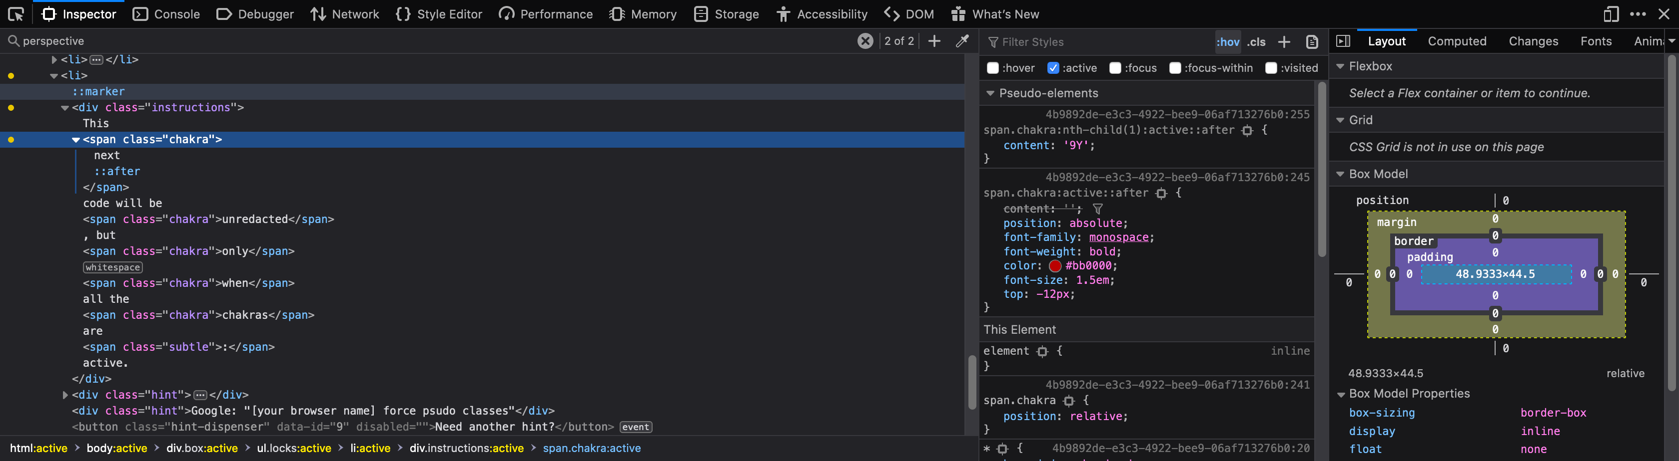The height and width of the screenshot is (461, 1679).
Task: Switch to the Memory tab
Action: point(643,13)
